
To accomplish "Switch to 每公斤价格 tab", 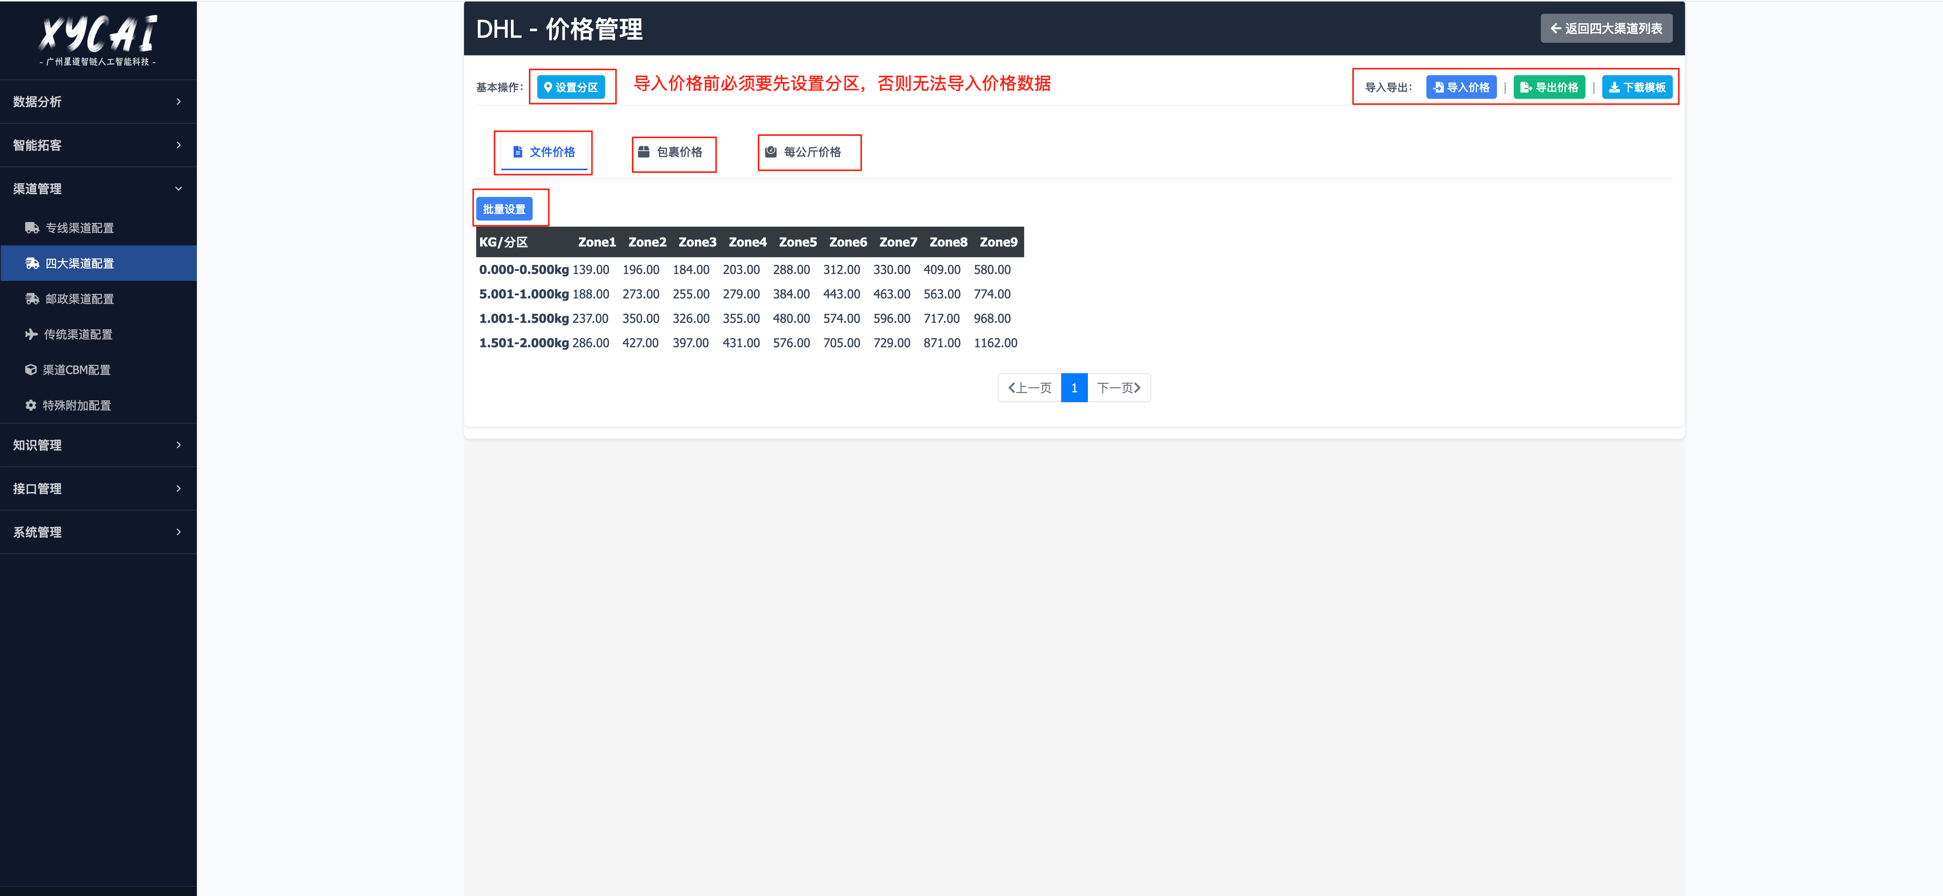I will pos(803,151).
